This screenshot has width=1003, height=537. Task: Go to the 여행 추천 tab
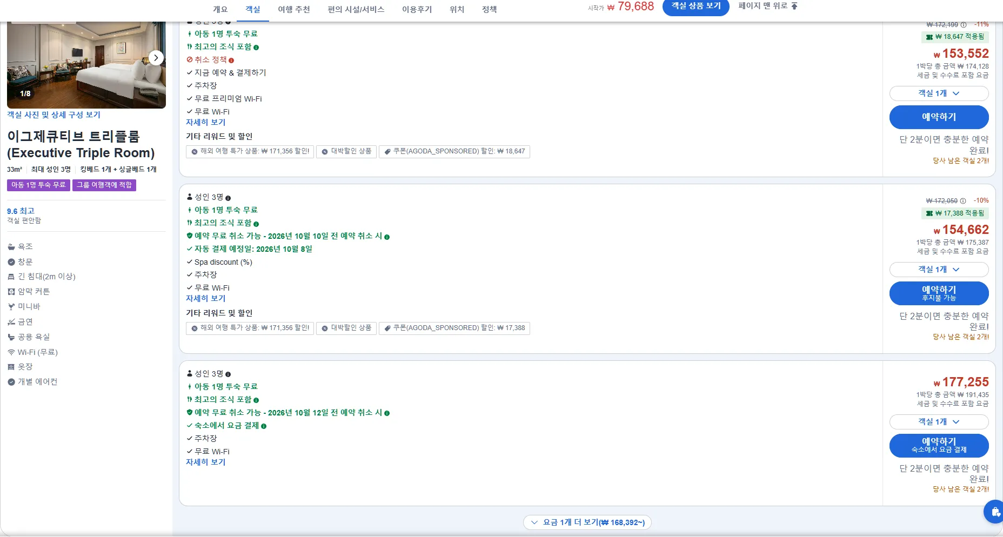click(294, 9)
